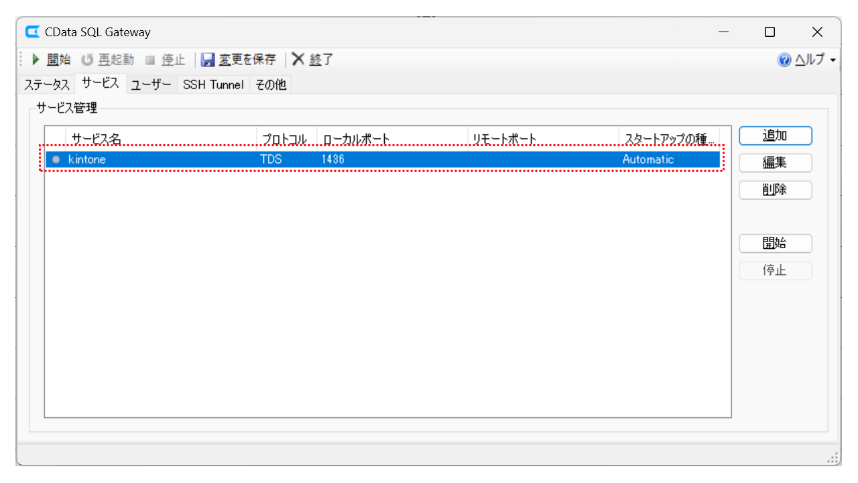Image resolution: width=858 pixels, height=483 pixels.
Task: Click the green start arrow icon in toolbar
Action: [36, 60]
